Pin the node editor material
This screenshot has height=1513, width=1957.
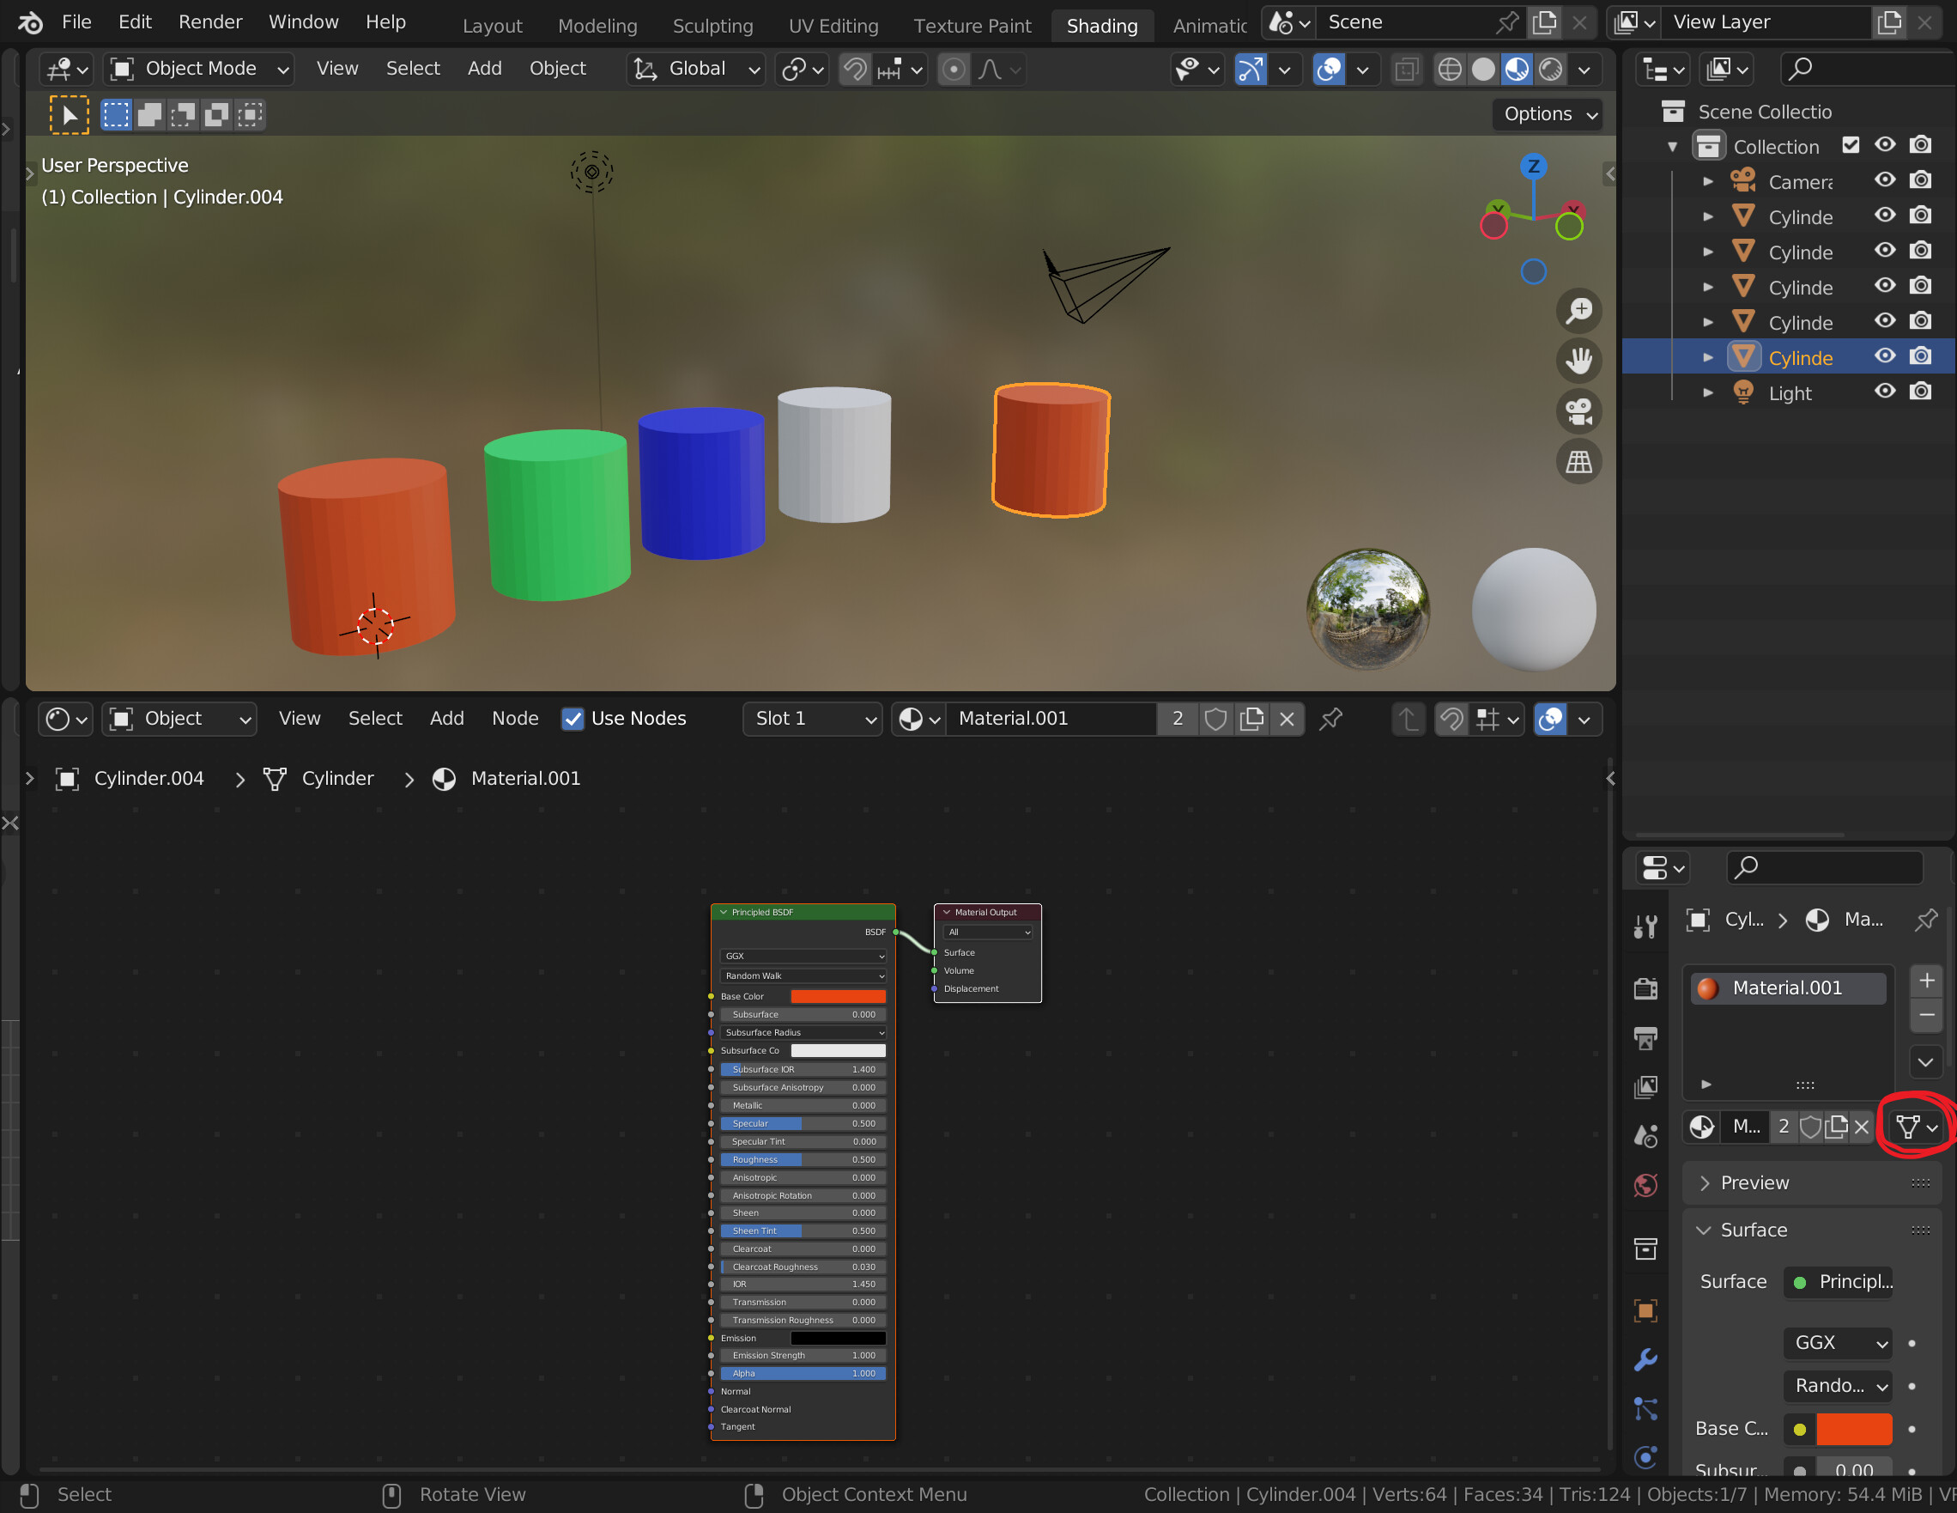click(x=1330, y=719)
